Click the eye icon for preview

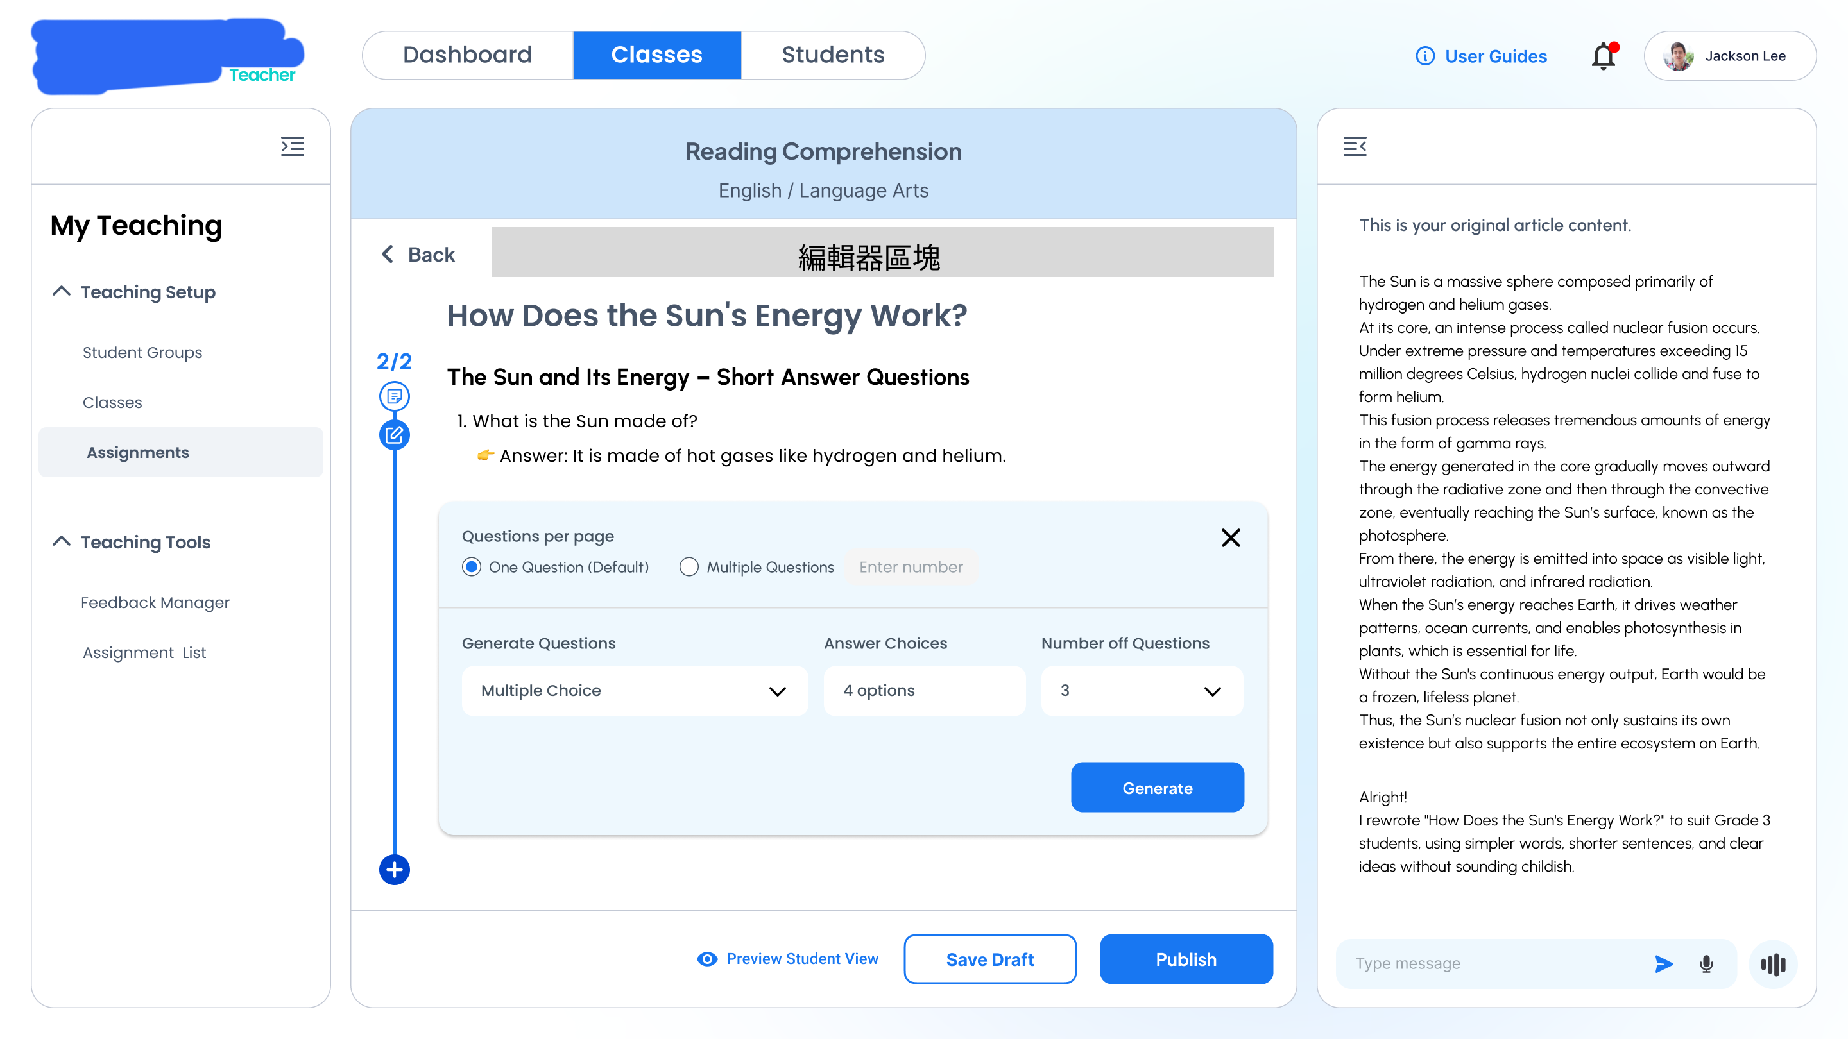click(706, 959)
